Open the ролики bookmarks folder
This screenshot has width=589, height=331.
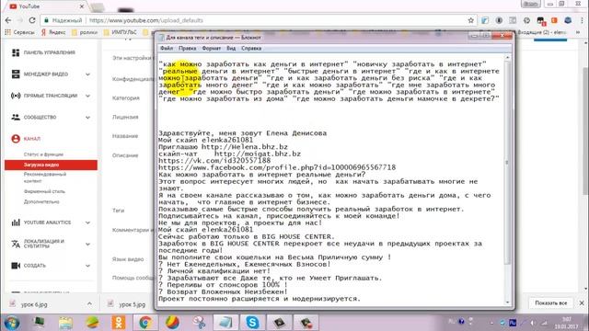point(85,33)
